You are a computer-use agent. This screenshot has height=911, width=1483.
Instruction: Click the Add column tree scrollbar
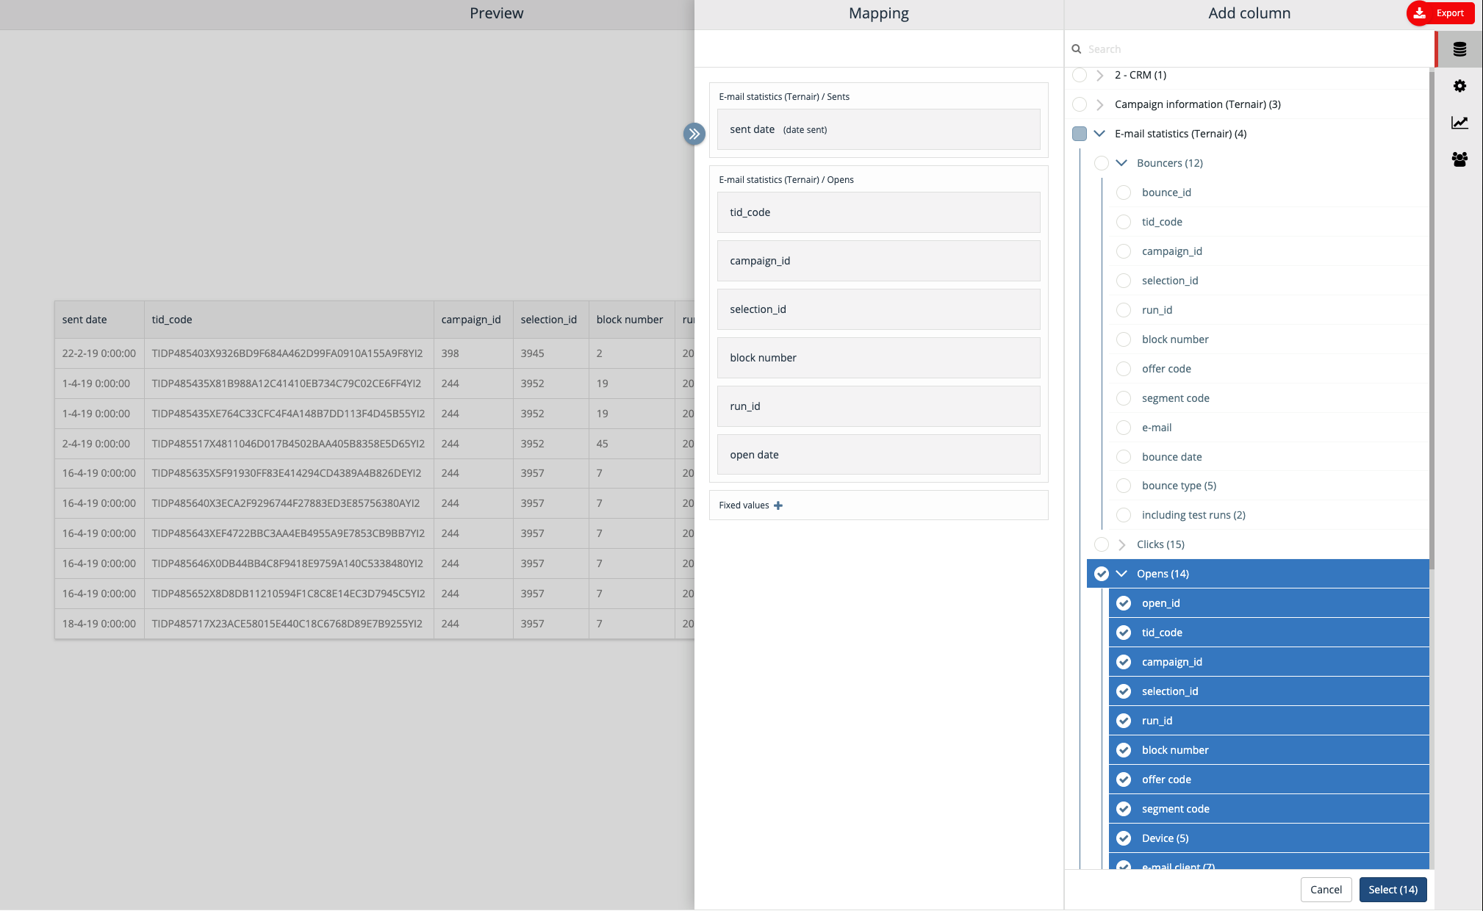point(1432,320)
